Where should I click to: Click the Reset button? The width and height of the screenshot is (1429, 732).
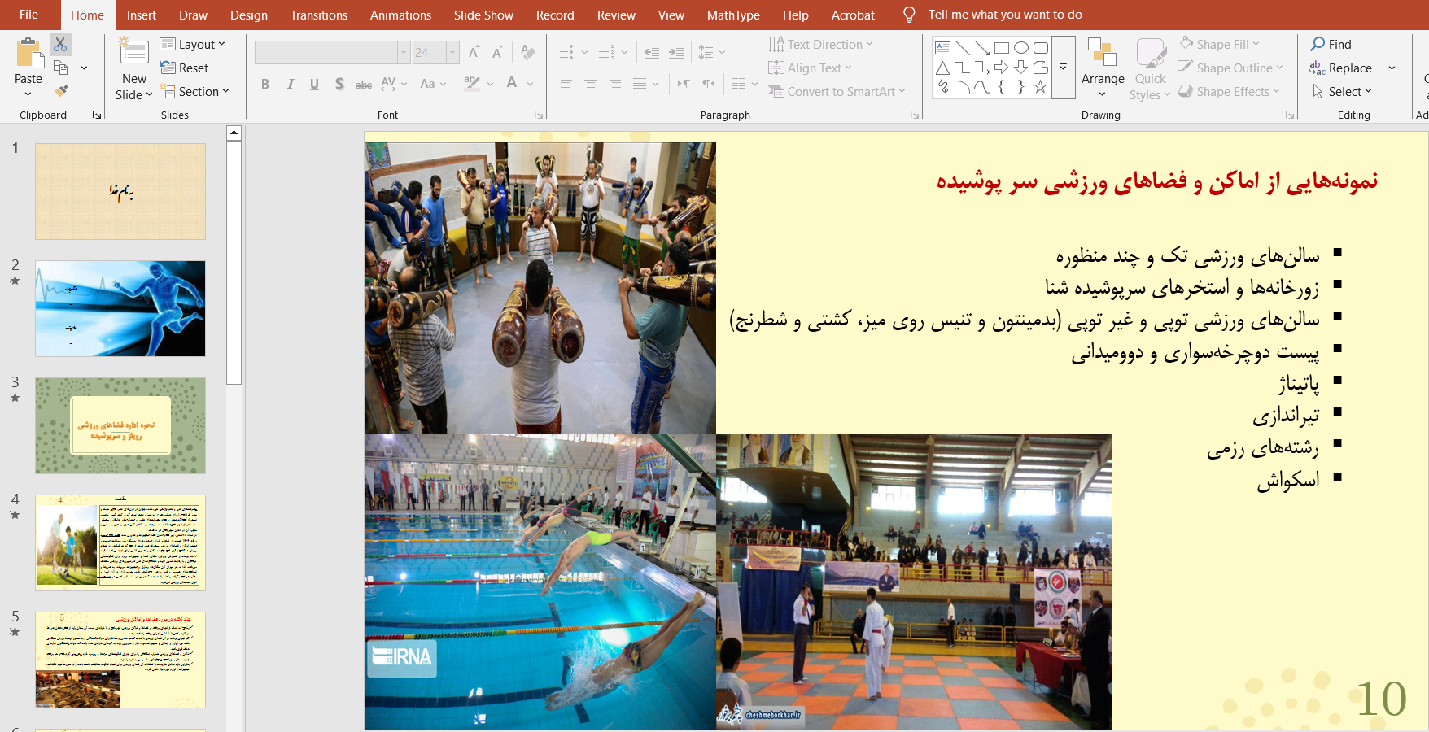186,68
